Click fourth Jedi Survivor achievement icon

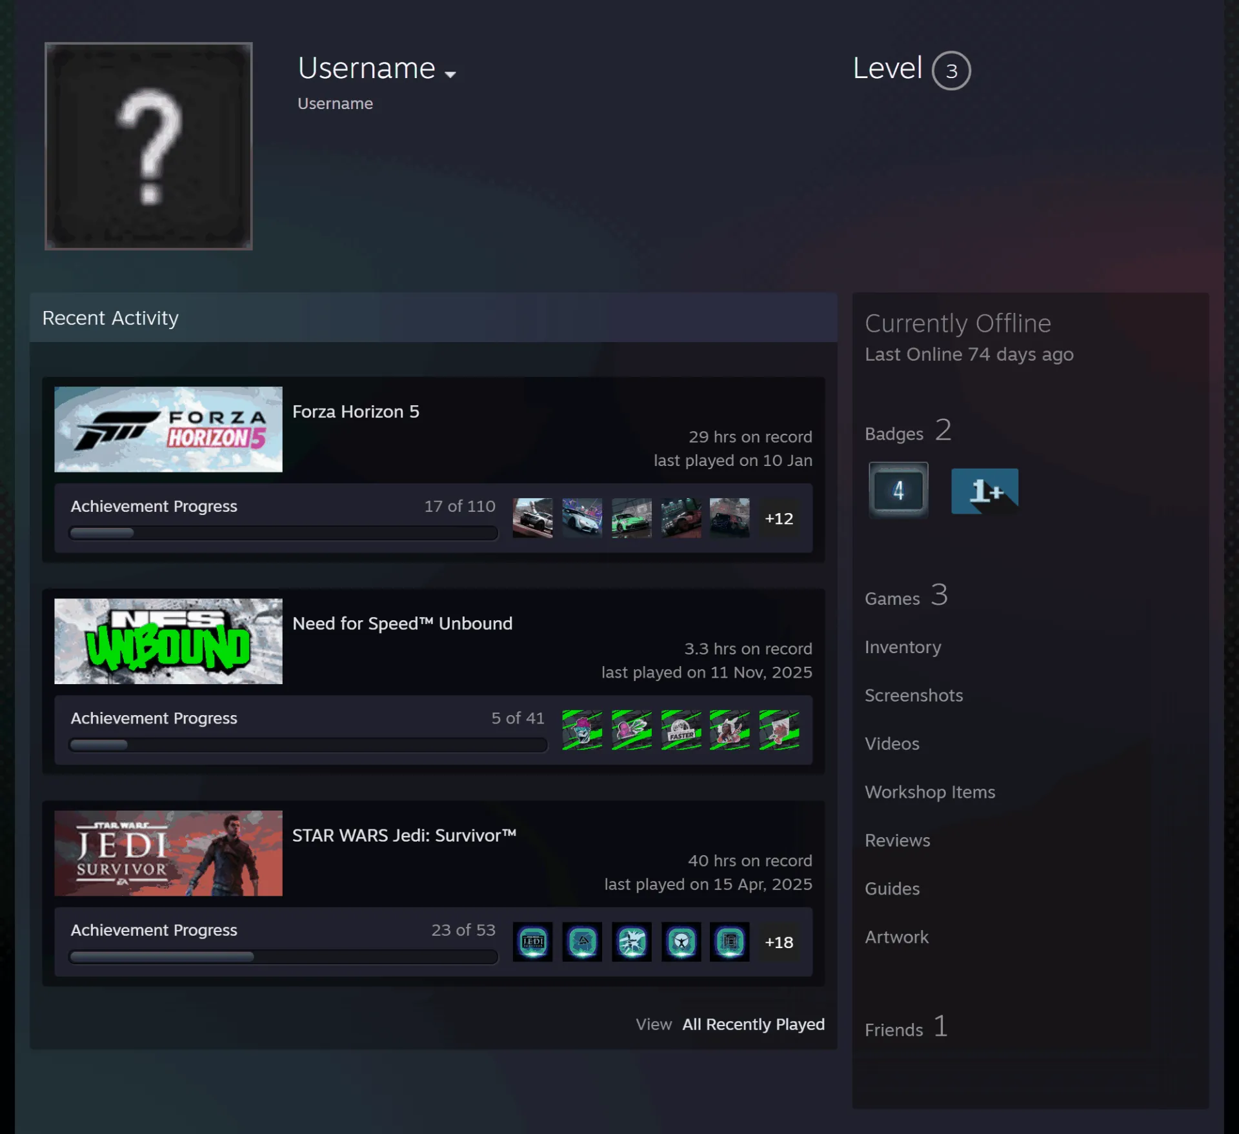[x=681, y=942]
